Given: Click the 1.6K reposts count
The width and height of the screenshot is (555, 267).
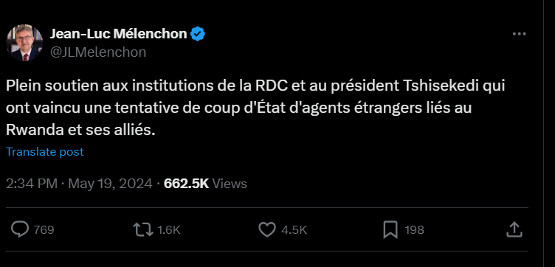Looking at the screenshot, I should click(x=169, y=230).
